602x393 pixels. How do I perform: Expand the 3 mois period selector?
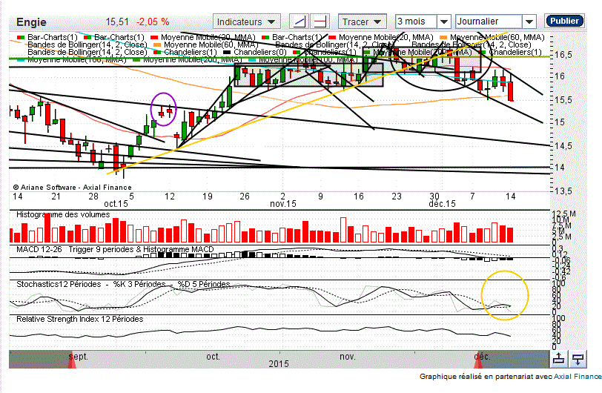423,22
